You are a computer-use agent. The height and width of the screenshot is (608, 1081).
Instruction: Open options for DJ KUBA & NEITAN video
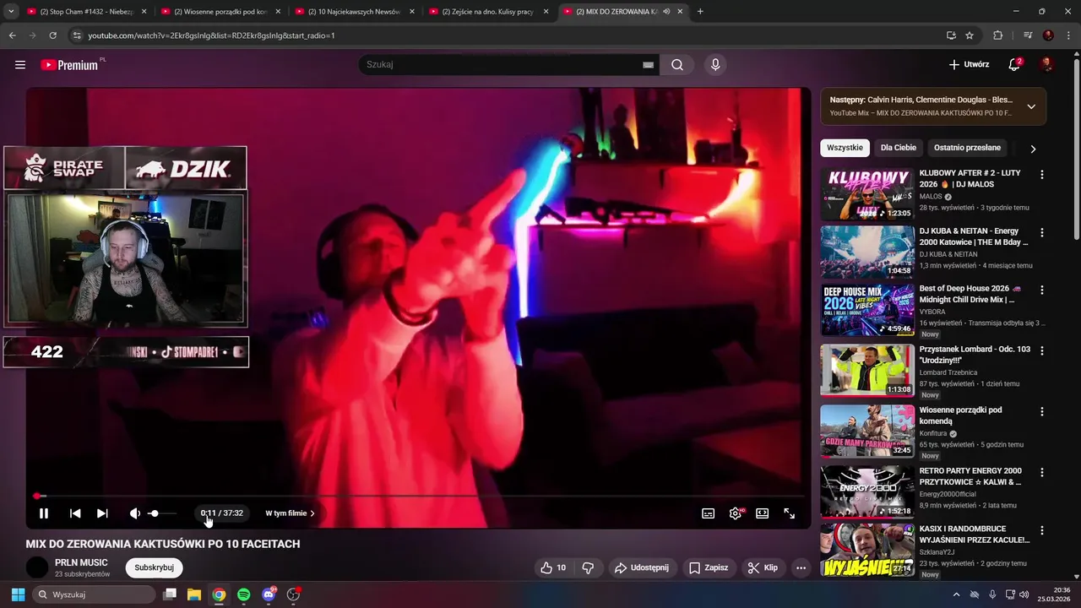(x=1041, y=232)
